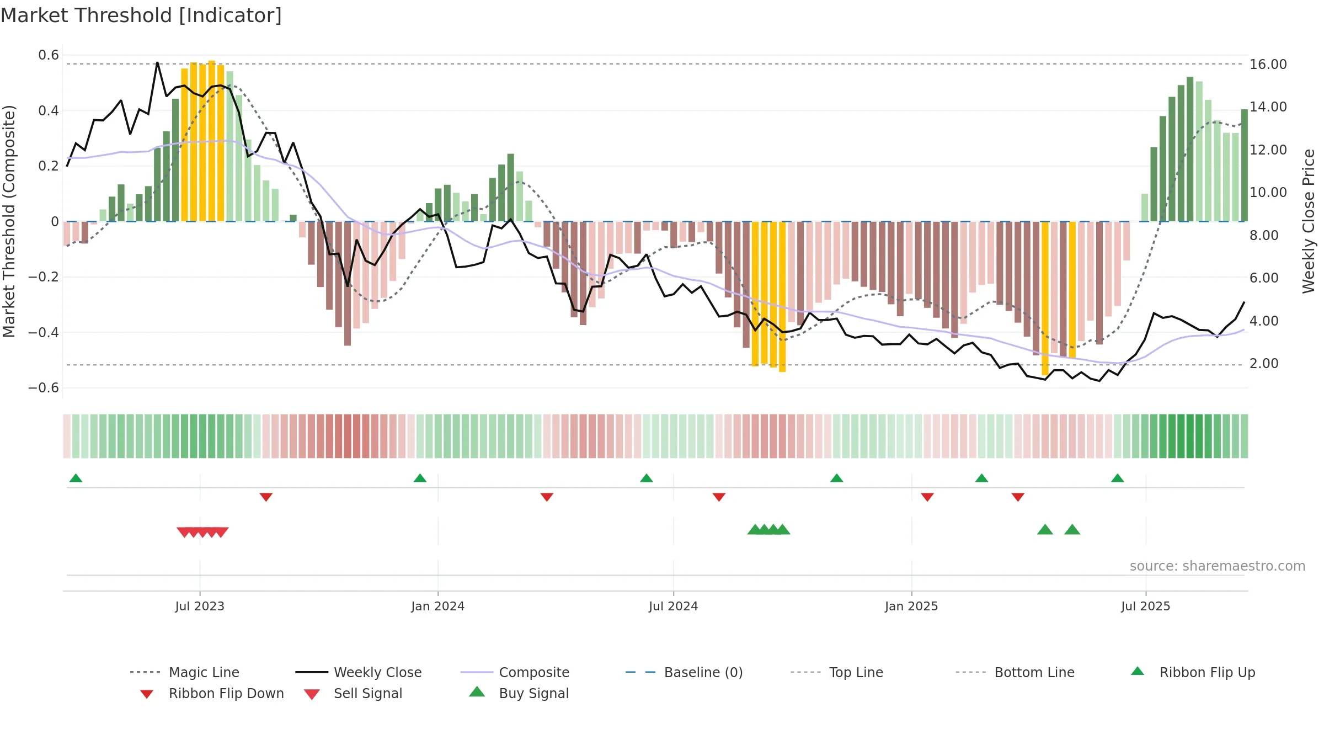Click the Jan 2025 x-axis label
The width and height of the screenshot is (1324, 745).
[x=911, y=606]
